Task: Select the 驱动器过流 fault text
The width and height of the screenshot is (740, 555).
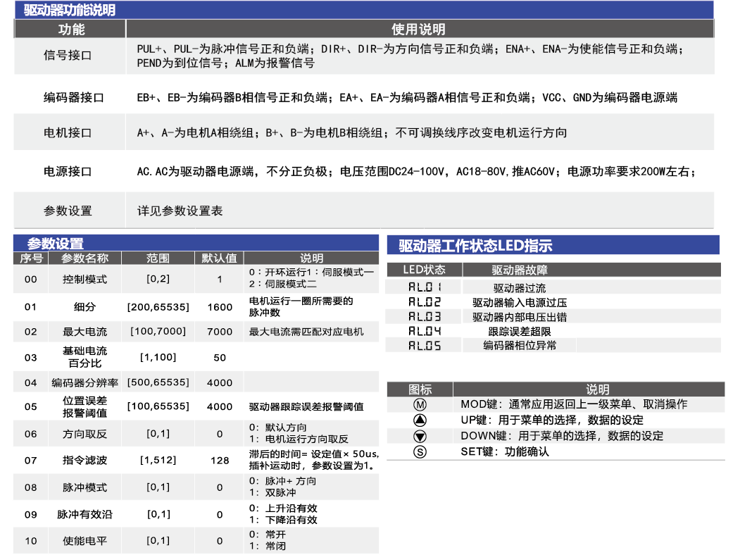Action: click(x=520, y=288)
